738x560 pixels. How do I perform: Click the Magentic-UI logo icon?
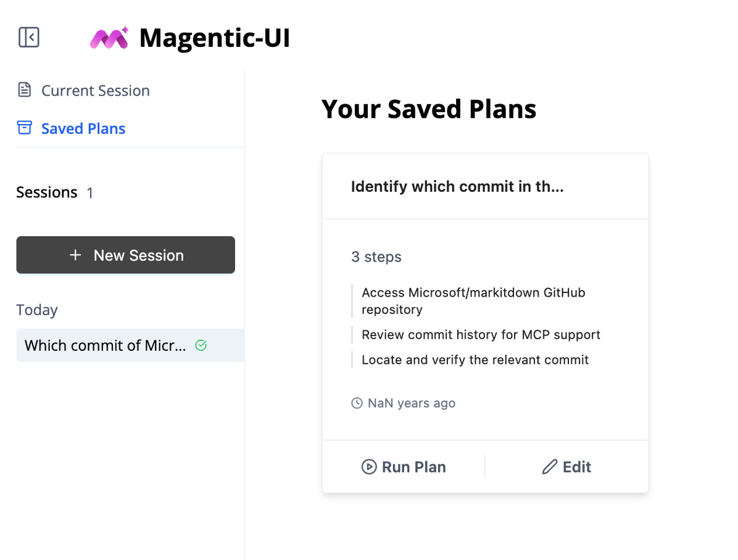click(109, 38)
